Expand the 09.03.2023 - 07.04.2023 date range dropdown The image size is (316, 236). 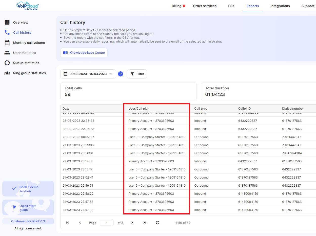pos(88,74)
